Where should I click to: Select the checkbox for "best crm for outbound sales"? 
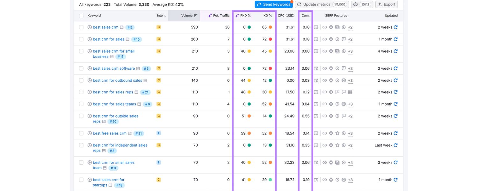tap(81, 80)
